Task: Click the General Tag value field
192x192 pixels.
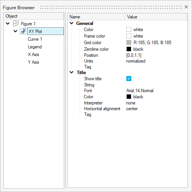Action: pyautogui.click(x=156, y=67)
